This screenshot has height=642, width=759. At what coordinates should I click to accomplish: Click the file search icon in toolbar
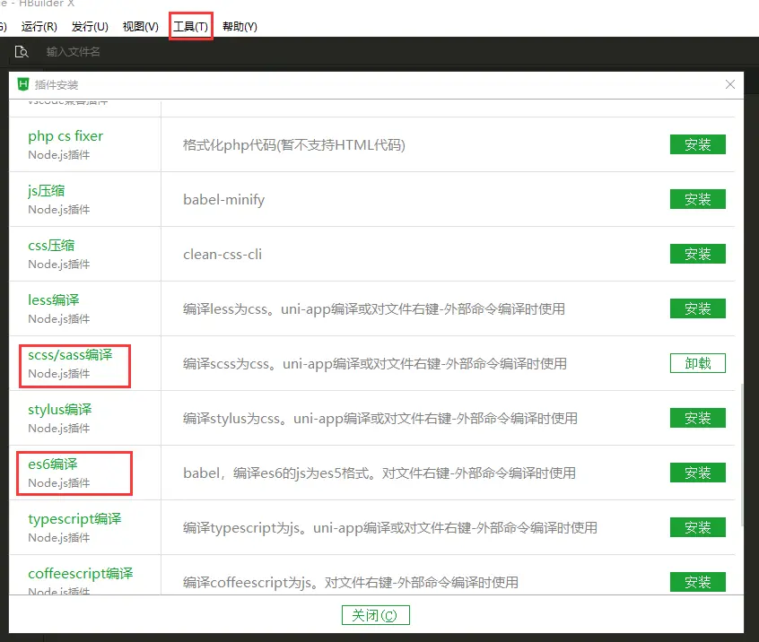tap(22, 52)
